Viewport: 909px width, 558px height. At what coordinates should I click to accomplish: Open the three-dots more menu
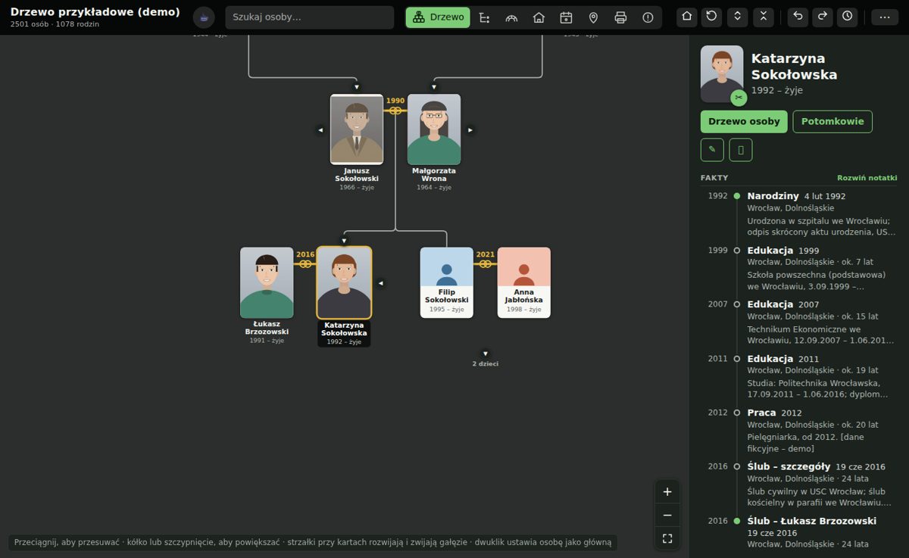(885, 17)
